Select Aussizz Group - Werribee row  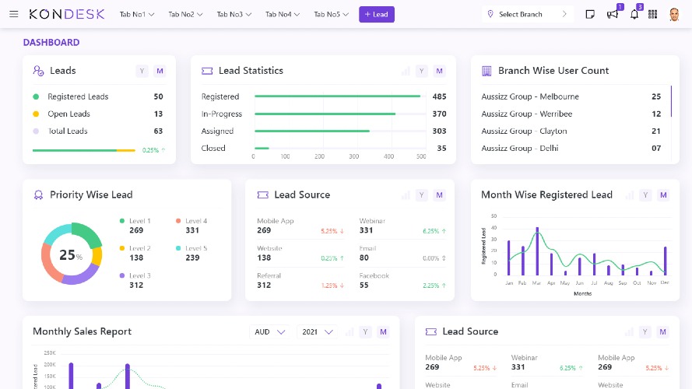pos(571,114)
